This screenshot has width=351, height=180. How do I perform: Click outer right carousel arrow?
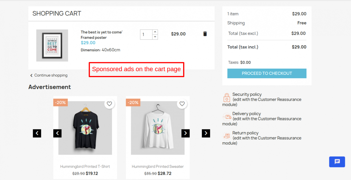(206, 133)
